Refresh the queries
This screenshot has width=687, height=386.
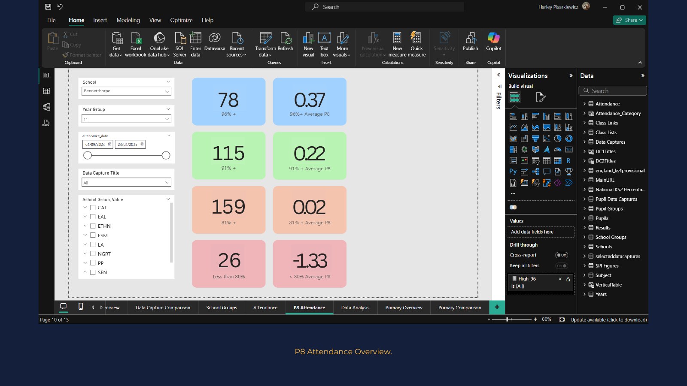[x=286, y=42]
